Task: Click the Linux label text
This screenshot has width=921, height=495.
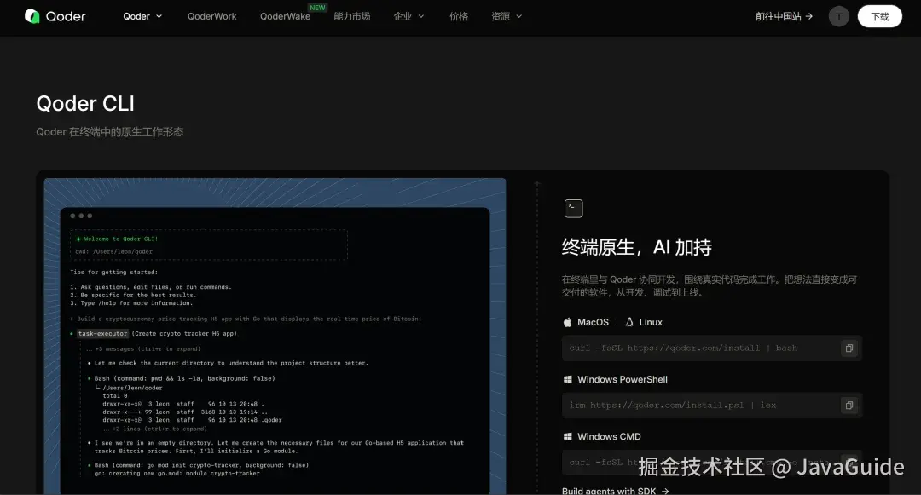Action: (x=651, y=323)
